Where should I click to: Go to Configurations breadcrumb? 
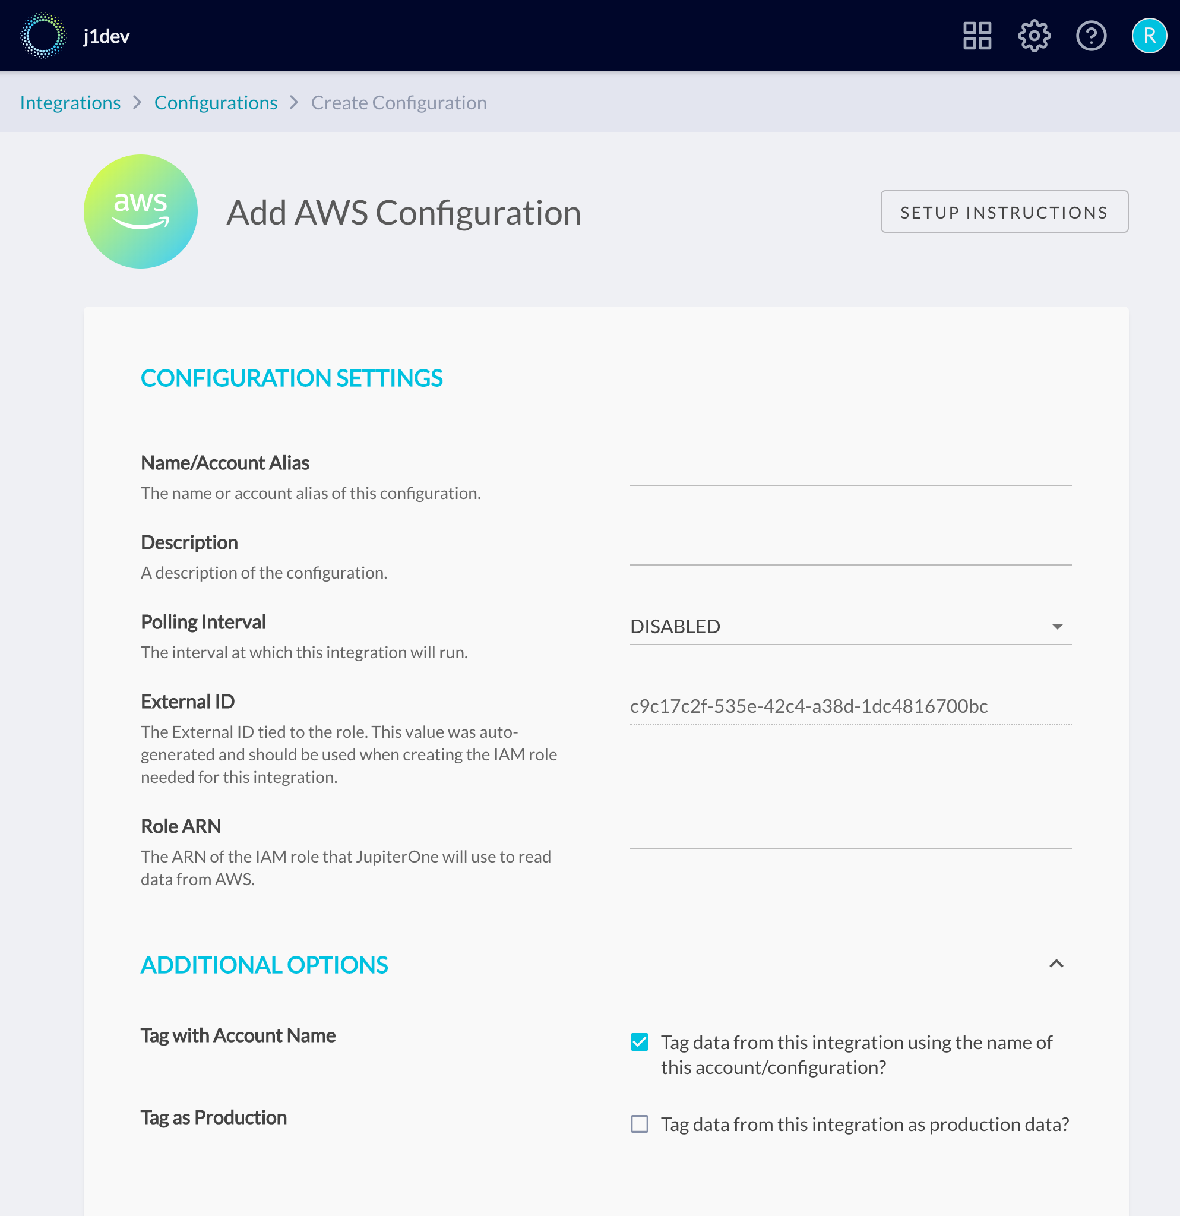click(216, 102)
